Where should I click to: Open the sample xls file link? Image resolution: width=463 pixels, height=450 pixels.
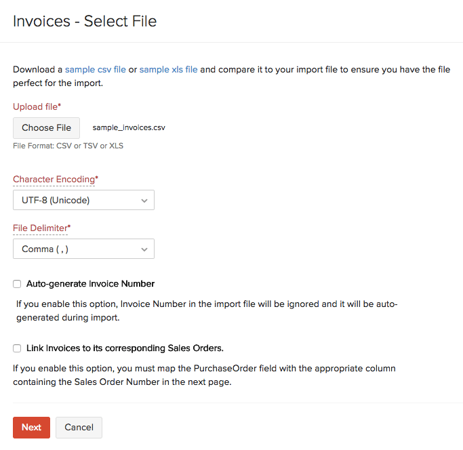pos(168,69)
